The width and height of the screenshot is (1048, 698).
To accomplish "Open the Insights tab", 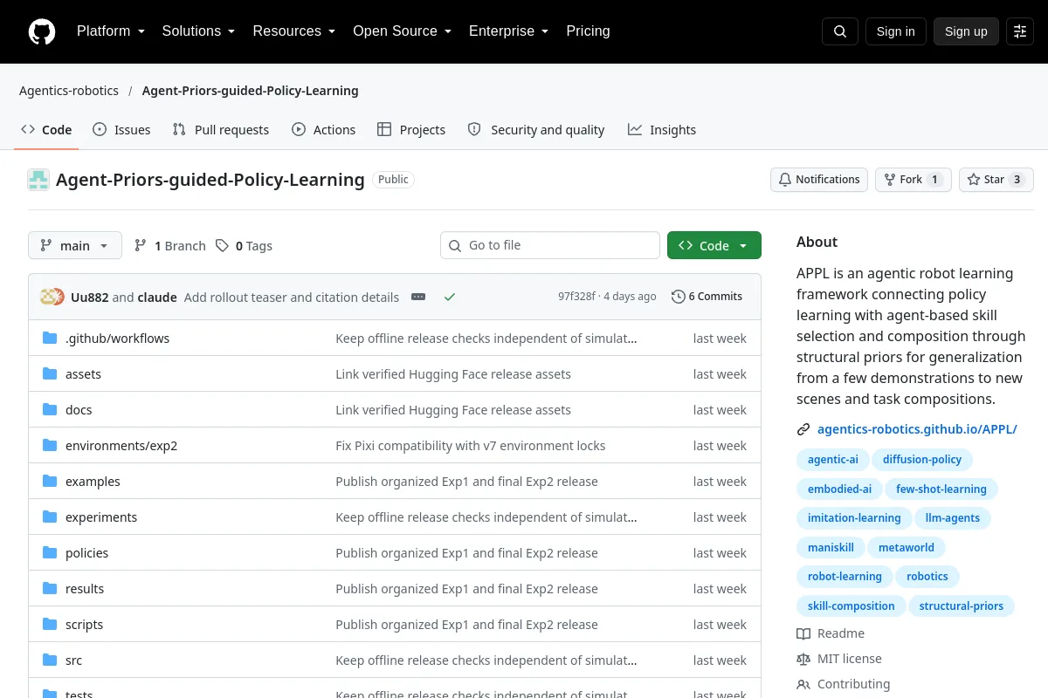I will tap(662, 130).
